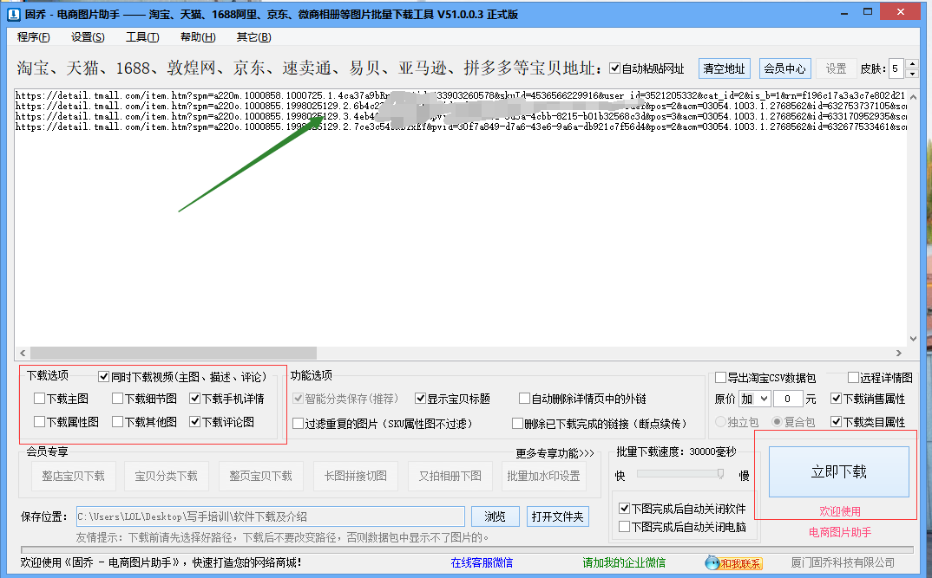Click 电商图片助手 pink link text
The width and height of the screenshot is (932, 578).
point(840,532)
